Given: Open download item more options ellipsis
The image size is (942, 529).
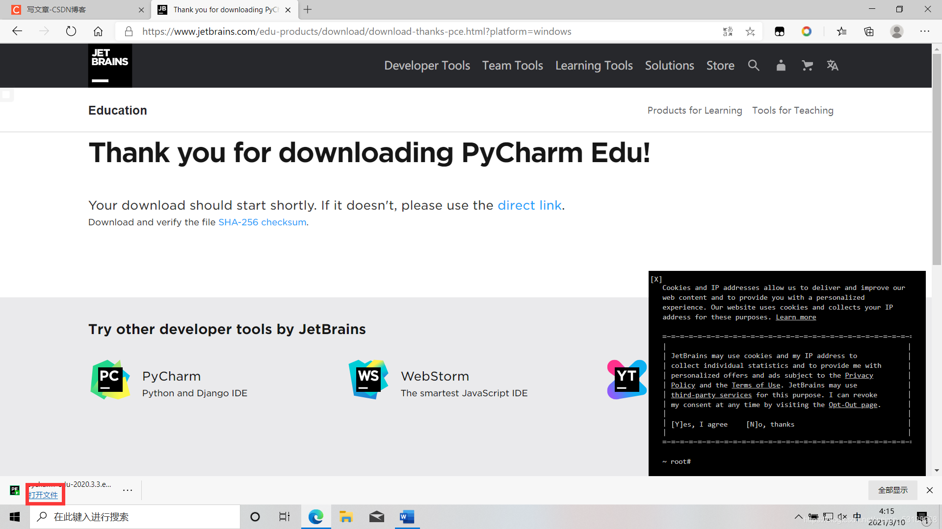Looking at the screenshot, I should click(x=128, y=490).
